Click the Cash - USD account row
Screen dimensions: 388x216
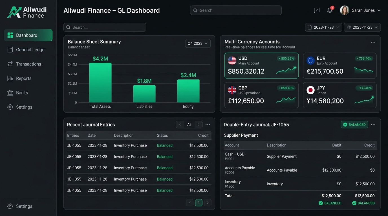tap(300, 156)
